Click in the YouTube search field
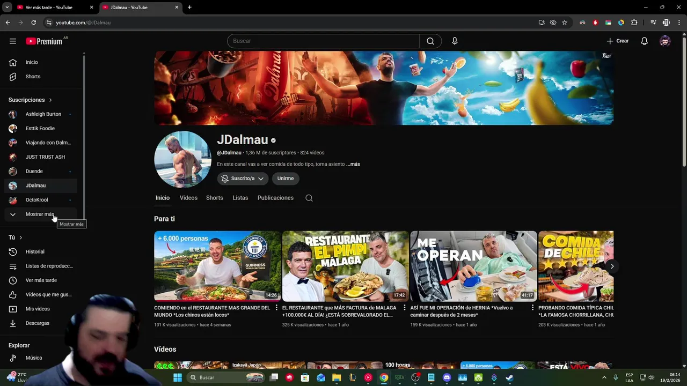Image resolution: width=687 pixels, height=386 pixels. (323, 41)
